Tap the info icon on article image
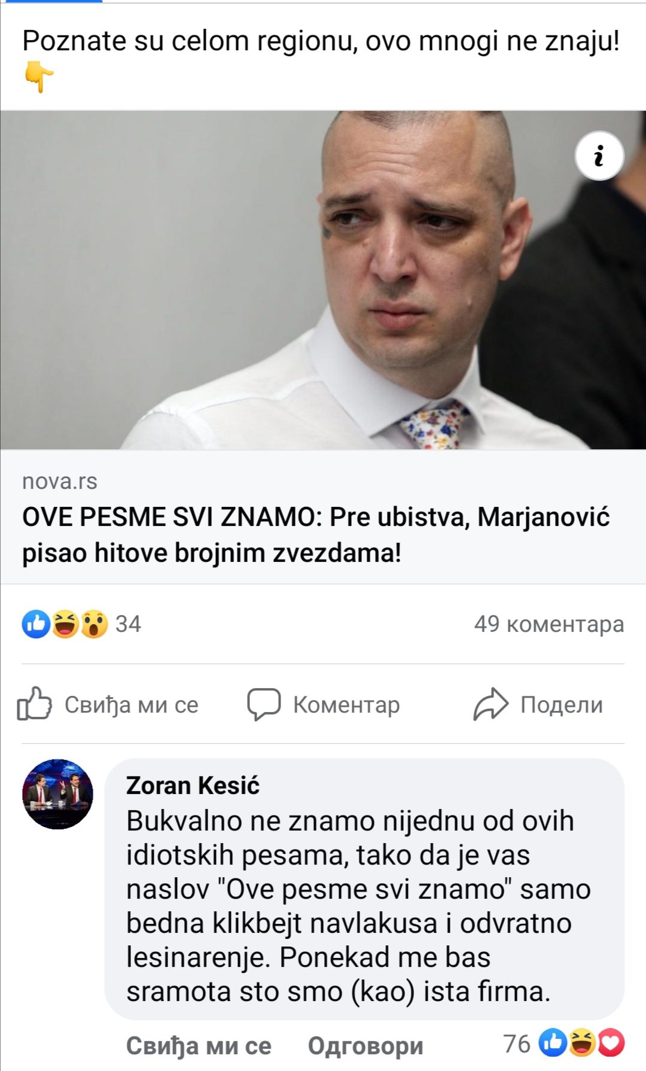The width and height of the screenshot is (646, 1071). point(599,156)
